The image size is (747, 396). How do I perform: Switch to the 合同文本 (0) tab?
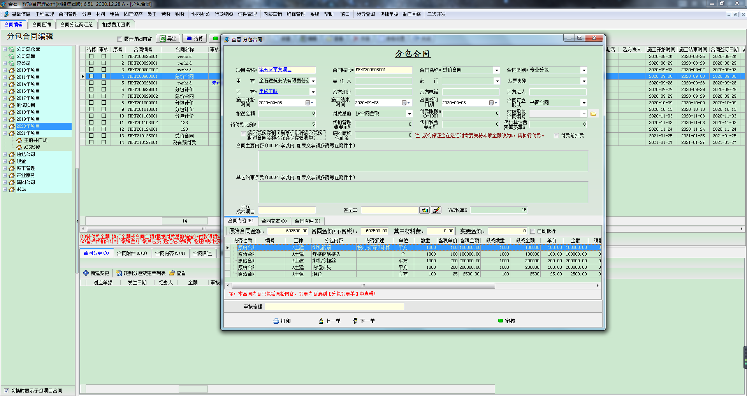(x=274, y=221)
